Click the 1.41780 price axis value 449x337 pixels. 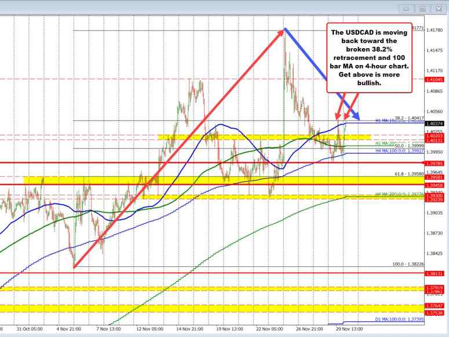coord(435,30)
